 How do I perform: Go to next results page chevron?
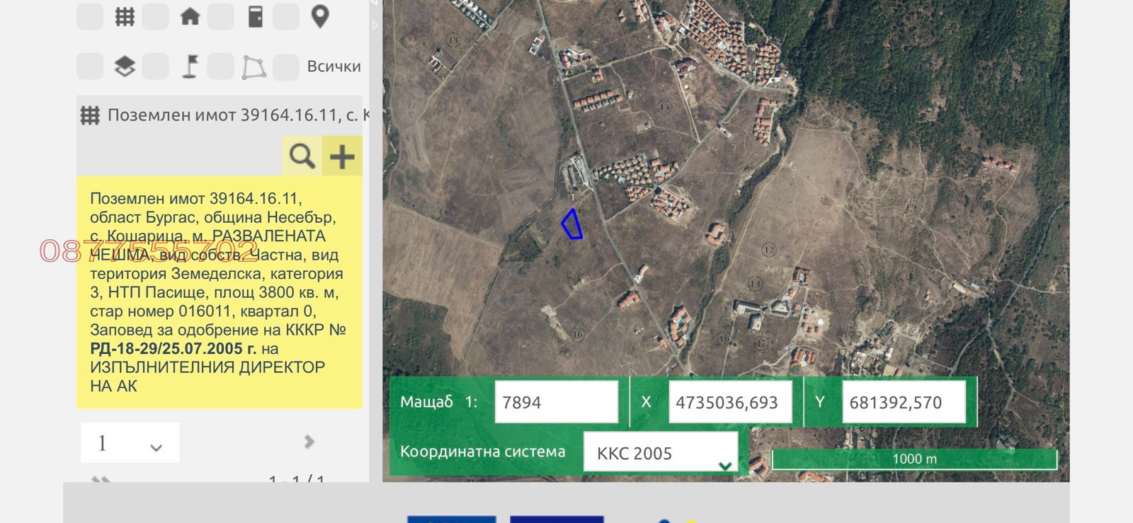(x=309, y=442)
